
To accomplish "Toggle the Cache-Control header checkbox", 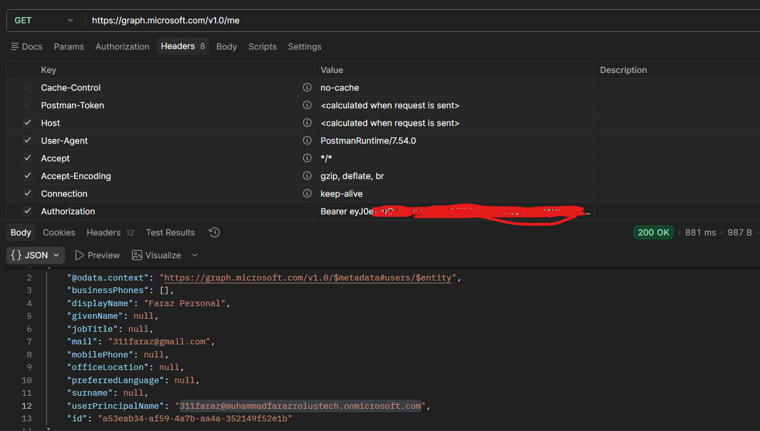I will click(x=27, y=88).
